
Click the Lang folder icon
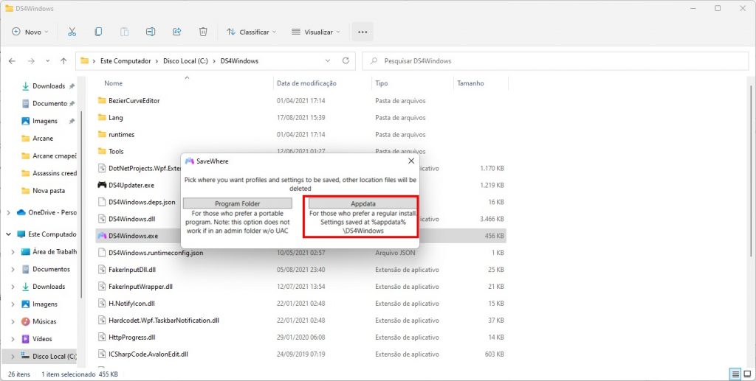coord(102,117)
